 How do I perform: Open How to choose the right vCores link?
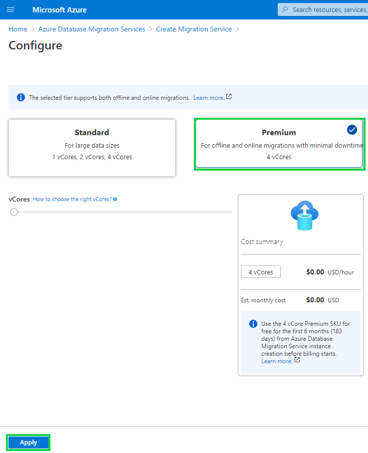pos(72,199)
